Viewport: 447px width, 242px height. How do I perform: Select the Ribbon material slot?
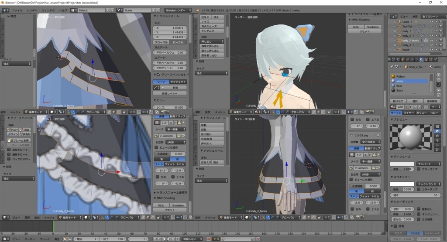pyautogui.click(x=410, y=76)
